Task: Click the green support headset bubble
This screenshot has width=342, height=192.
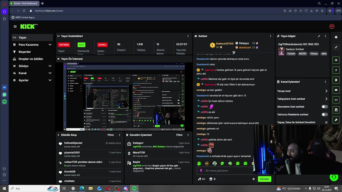Action: (333, 177)
